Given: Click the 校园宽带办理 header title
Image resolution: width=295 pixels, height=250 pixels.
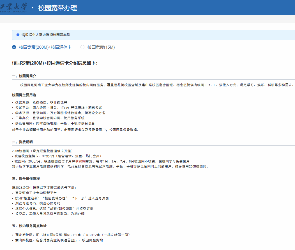Looking at the screenshot, I should click(x=57, y=8).
